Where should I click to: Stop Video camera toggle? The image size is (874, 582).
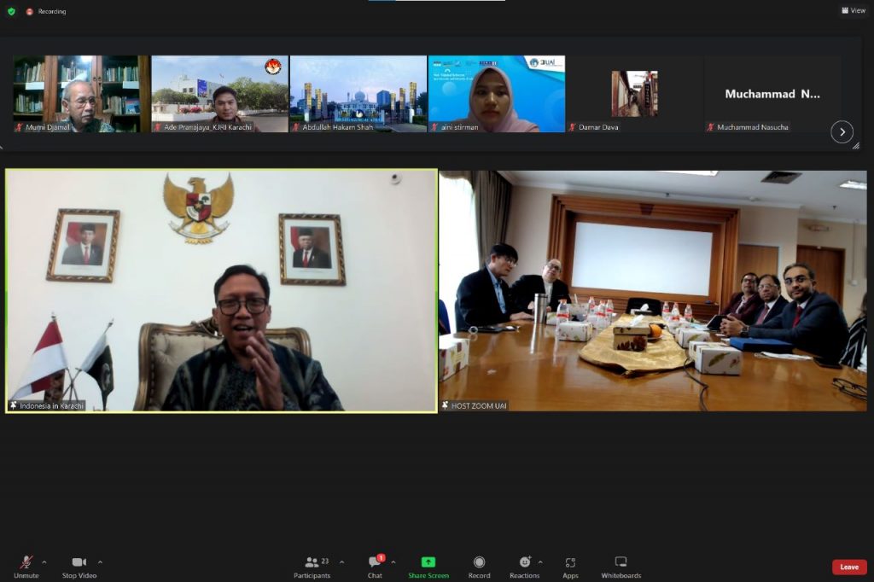(x=79, y=563)
